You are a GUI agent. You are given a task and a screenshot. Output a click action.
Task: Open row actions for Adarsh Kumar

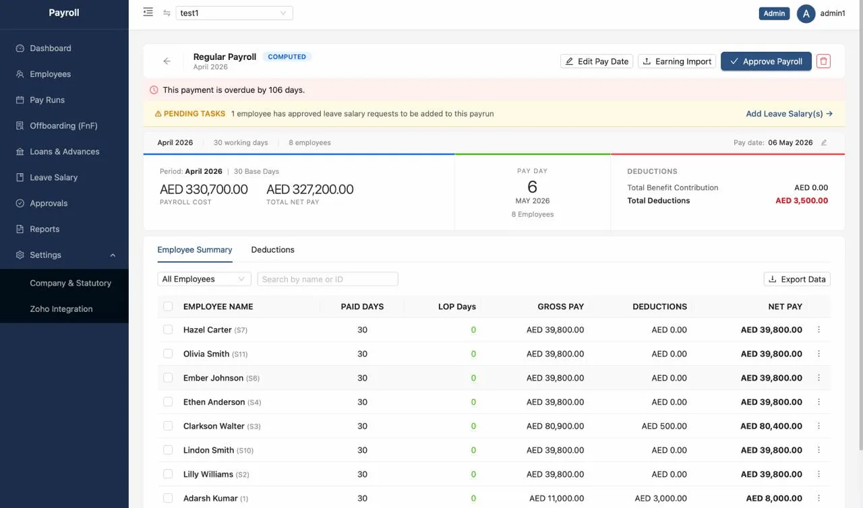(819, 499)
